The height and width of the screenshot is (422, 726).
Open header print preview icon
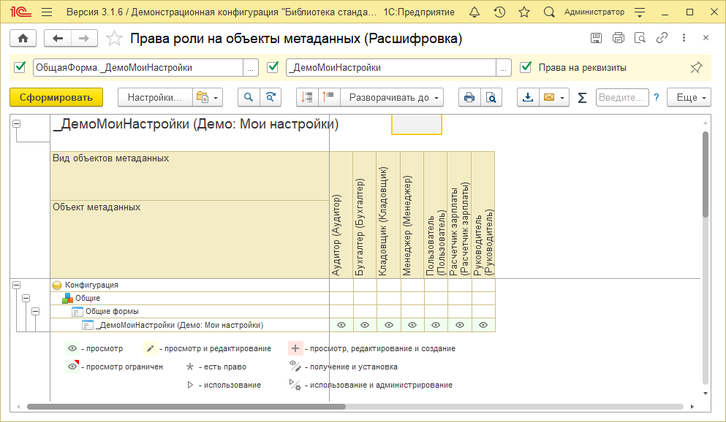[x=640, y=38]
